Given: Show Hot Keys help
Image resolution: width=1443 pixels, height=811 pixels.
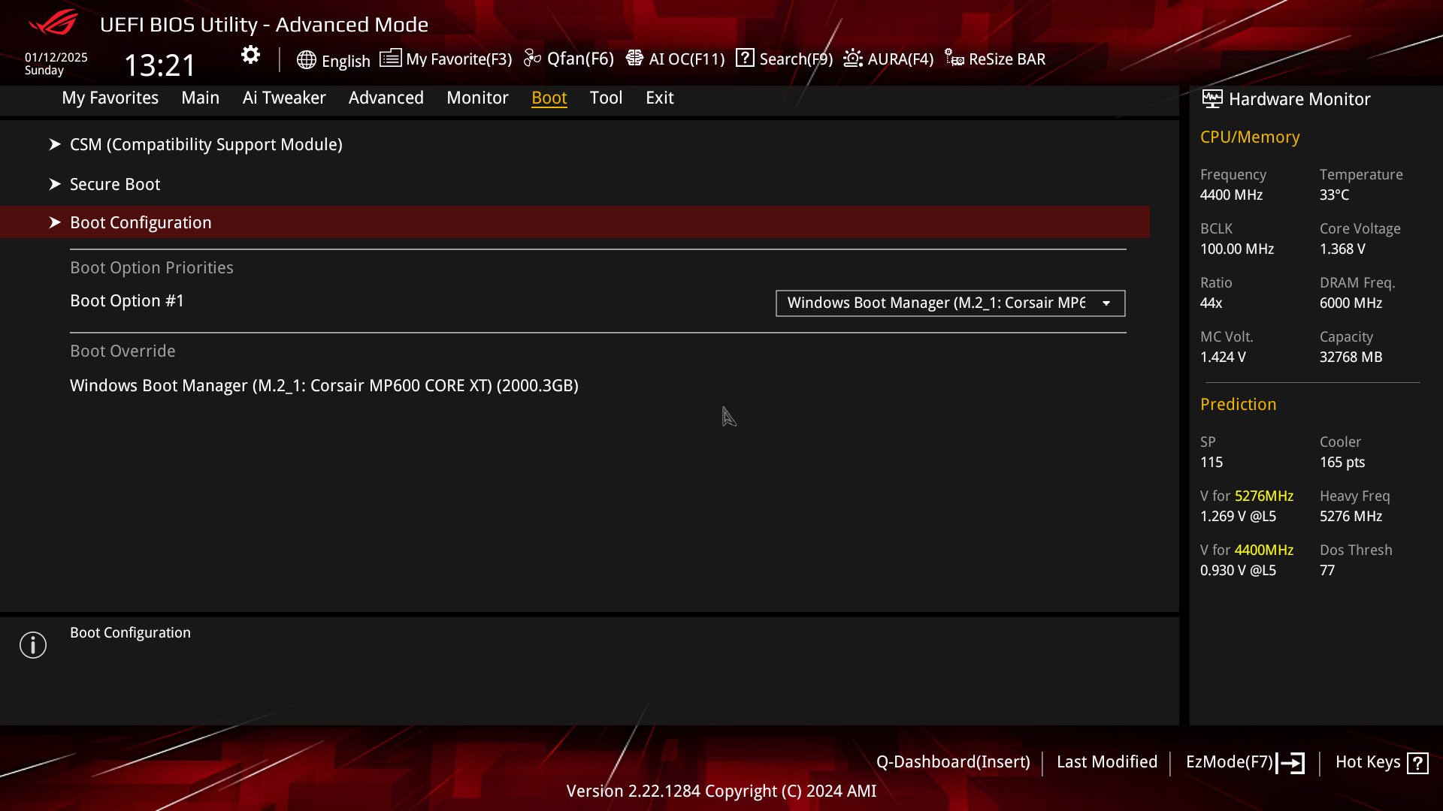Looking at the screenshot, I should (x=1368, y=762).
